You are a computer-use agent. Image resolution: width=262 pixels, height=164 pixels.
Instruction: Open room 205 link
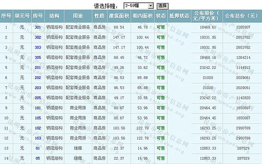38,98
